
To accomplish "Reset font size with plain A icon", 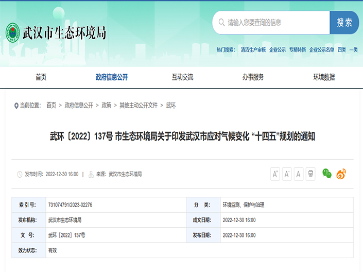I will (x=299, y=174).
